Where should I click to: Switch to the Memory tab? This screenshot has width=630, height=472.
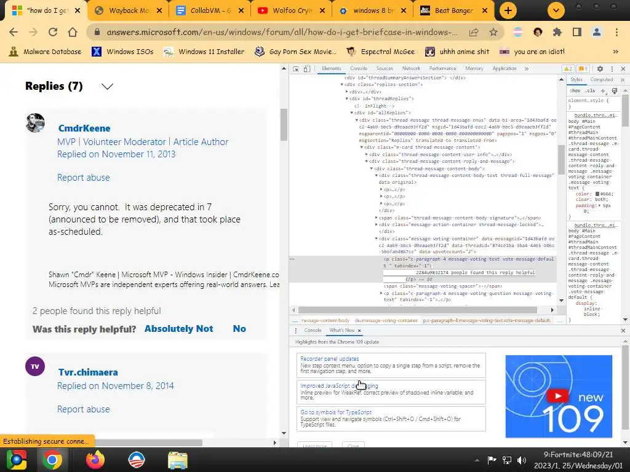point(474,69)
